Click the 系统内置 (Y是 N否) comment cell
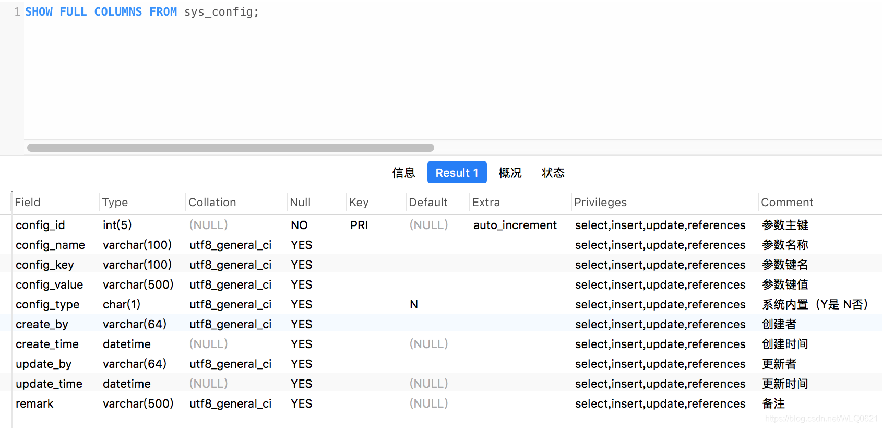 click(815, 304)
